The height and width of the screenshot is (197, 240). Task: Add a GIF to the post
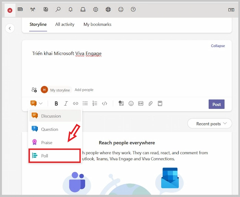tap(141, 104)
